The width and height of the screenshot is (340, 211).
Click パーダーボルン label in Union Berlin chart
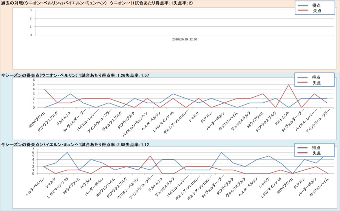216,120
